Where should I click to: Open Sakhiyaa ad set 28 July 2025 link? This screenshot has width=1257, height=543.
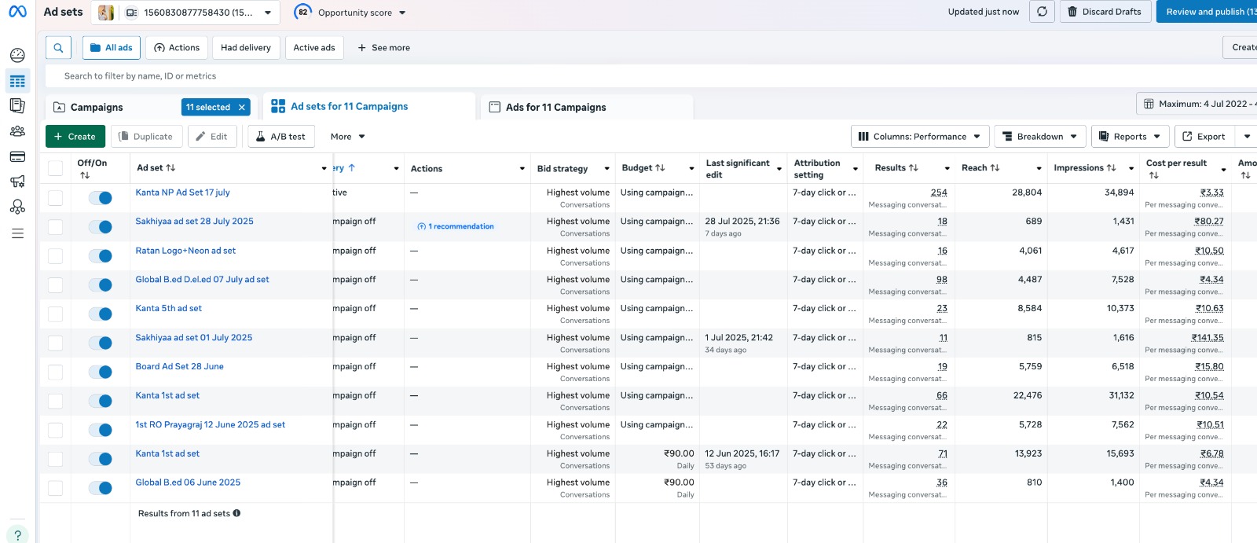point(194,222)
